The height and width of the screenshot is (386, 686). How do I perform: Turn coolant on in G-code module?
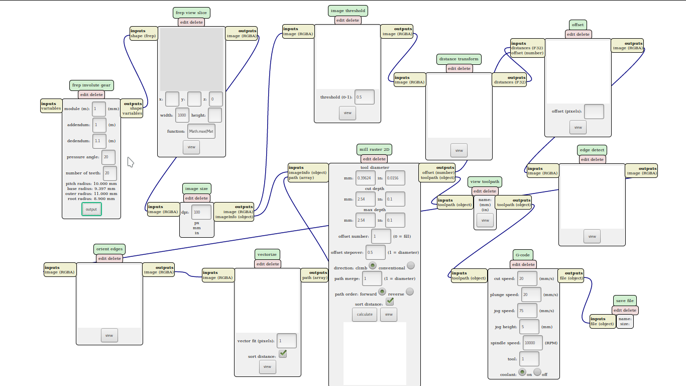coord(522,372)
